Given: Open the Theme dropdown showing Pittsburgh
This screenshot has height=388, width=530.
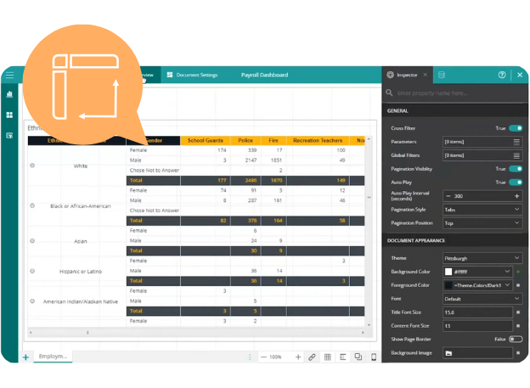Looking at the screenshot, I should click(x=482, y=258).
